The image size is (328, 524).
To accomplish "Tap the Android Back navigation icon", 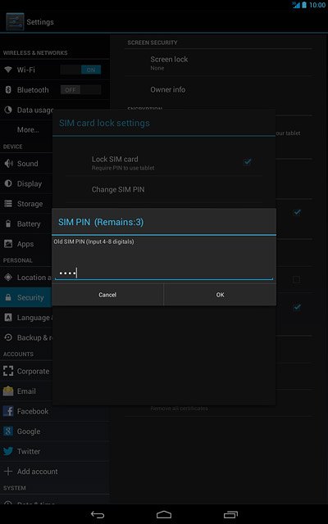I will pos(98,515).
